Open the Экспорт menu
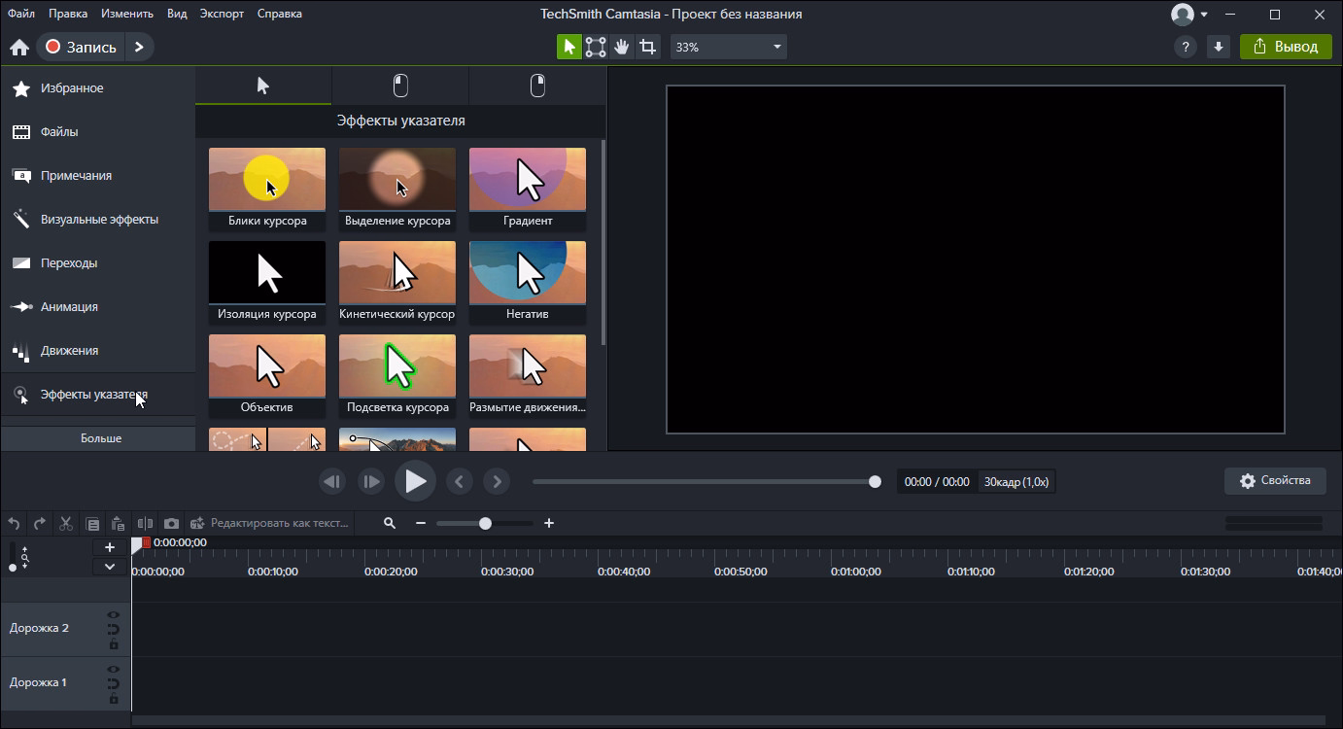 (222, 14)
